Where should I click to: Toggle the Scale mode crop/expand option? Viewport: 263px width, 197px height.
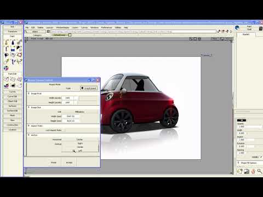pyautogui.click(x=89, y=88)
